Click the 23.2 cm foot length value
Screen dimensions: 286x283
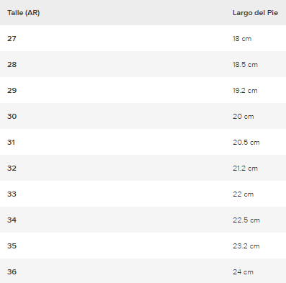click(x=246, y=246)
